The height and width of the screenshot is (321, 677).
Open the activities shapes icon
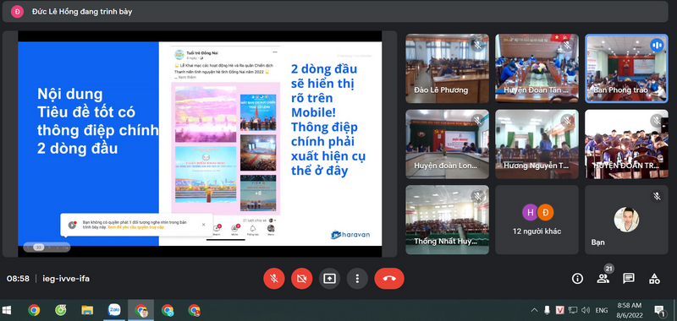654,279
